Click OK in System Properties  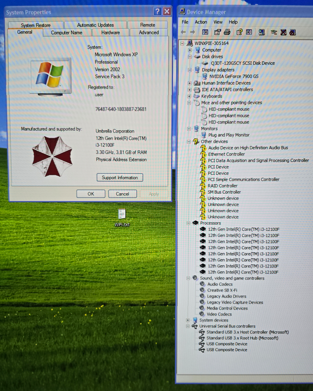click(91, 194)
